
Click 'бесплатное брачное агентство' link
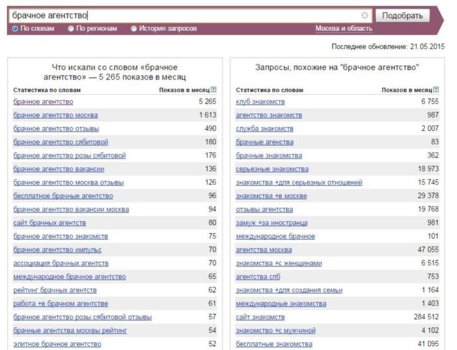tap(62, 196)
